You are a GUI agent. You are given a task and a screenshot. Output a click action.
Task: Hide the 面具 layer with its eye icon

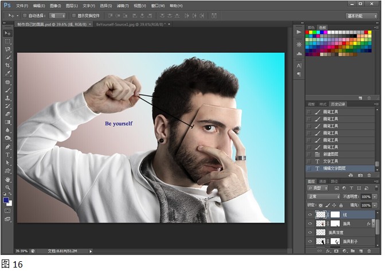[x=310, y=223]
